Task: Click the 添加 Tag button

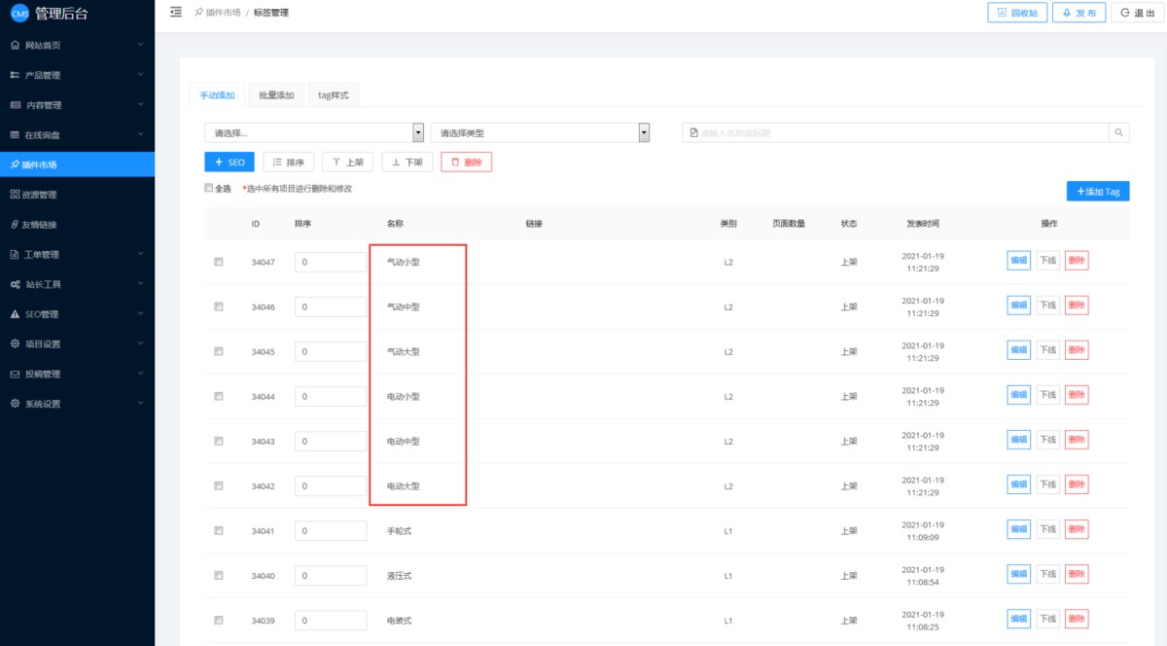Action: [1097, 192]
